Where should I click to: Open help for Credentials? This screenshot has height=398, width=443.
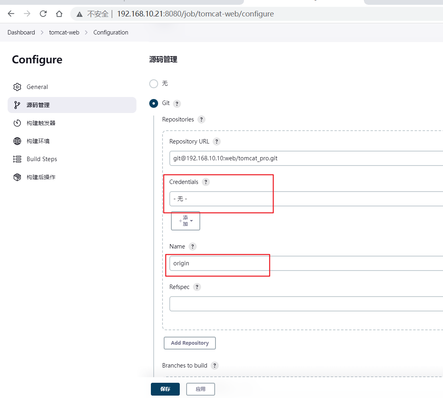206,182
